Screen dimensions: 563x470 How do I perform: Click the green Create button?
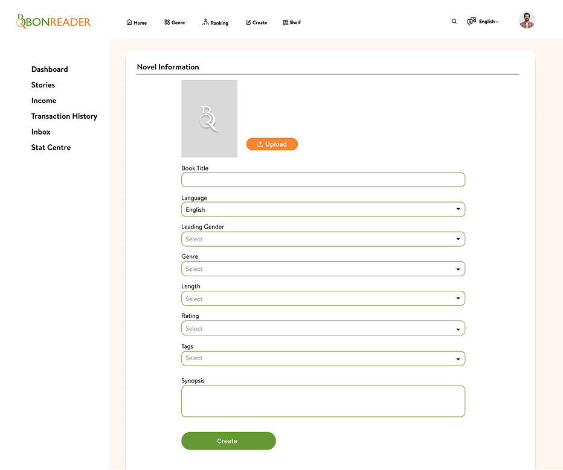pyautogui.click(x=228, y=441)
